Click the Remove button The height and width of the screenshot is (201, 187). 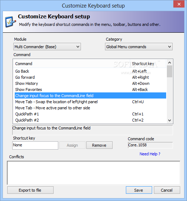coord(99,145)
